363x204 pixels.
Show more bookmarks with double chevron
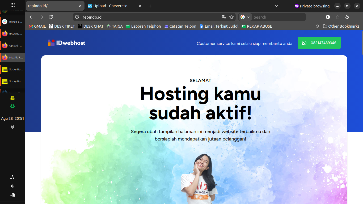click(x=317, y=26)
